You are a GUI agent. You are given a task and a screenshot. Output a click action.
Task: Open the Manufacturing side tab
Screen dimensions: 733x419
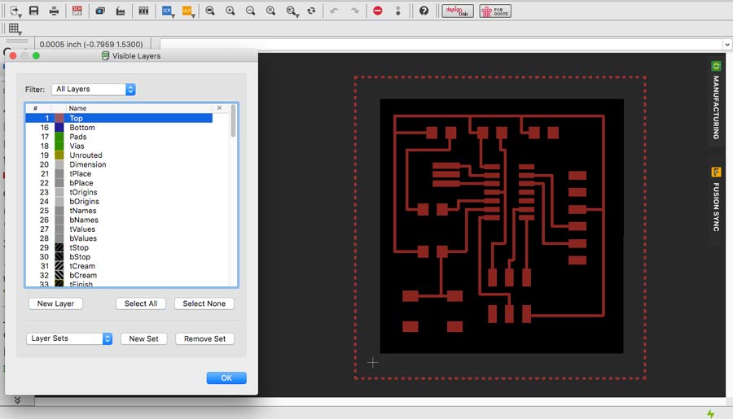point(716,101)
